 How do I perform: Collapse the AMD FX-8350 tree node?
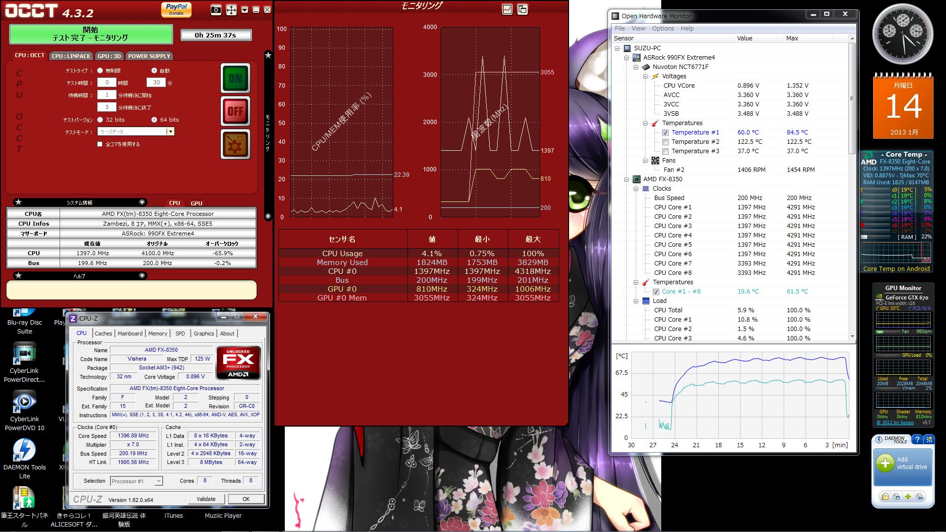[627, 179]
